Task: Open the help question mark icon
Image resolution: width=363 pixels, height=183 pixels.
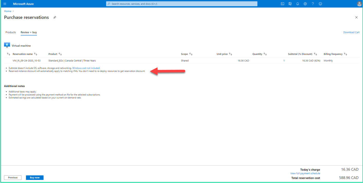Action: (x=313, y=4)
